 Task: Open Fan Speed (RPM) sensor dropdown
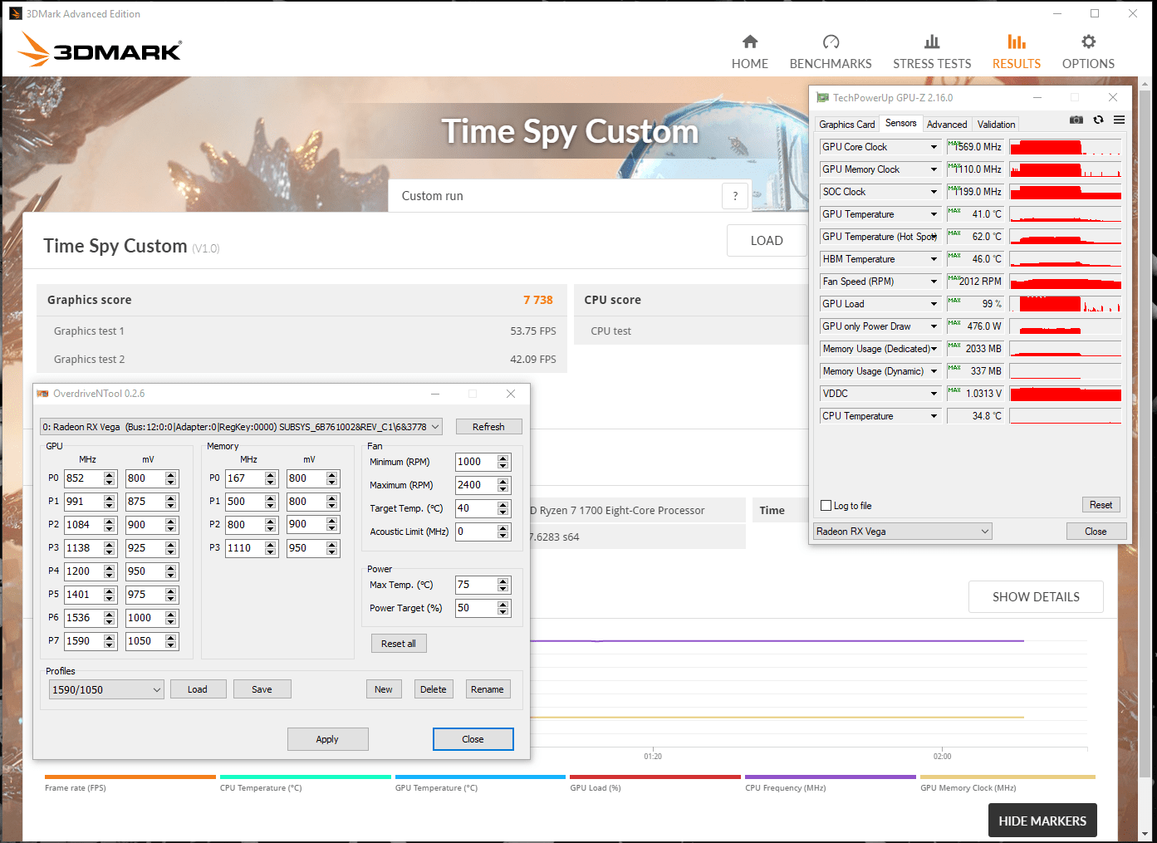tap(934, 282)
